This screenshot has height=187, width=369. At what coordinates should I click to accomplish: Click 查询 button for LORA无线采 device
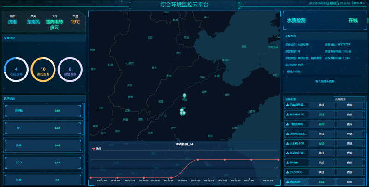[x=350, y=134]
